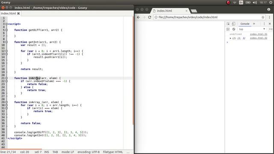Open the sound volume indicator
This screenshot has width=274, height=154.
pos(255,3)
